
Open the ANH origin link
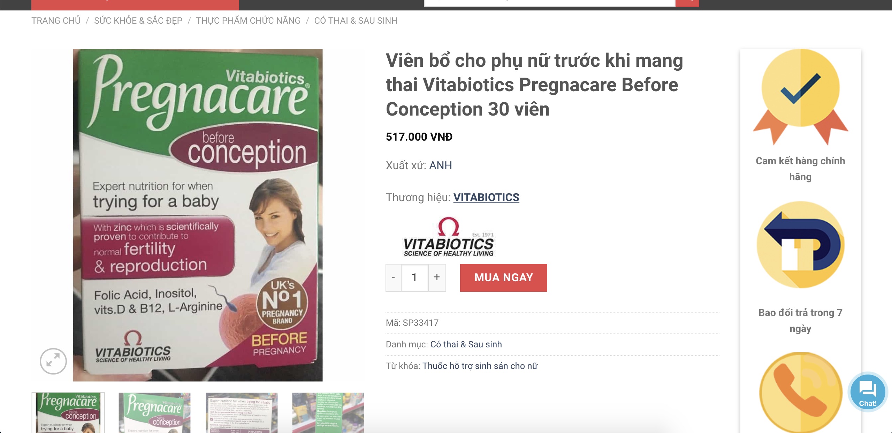tap(441, 165)
